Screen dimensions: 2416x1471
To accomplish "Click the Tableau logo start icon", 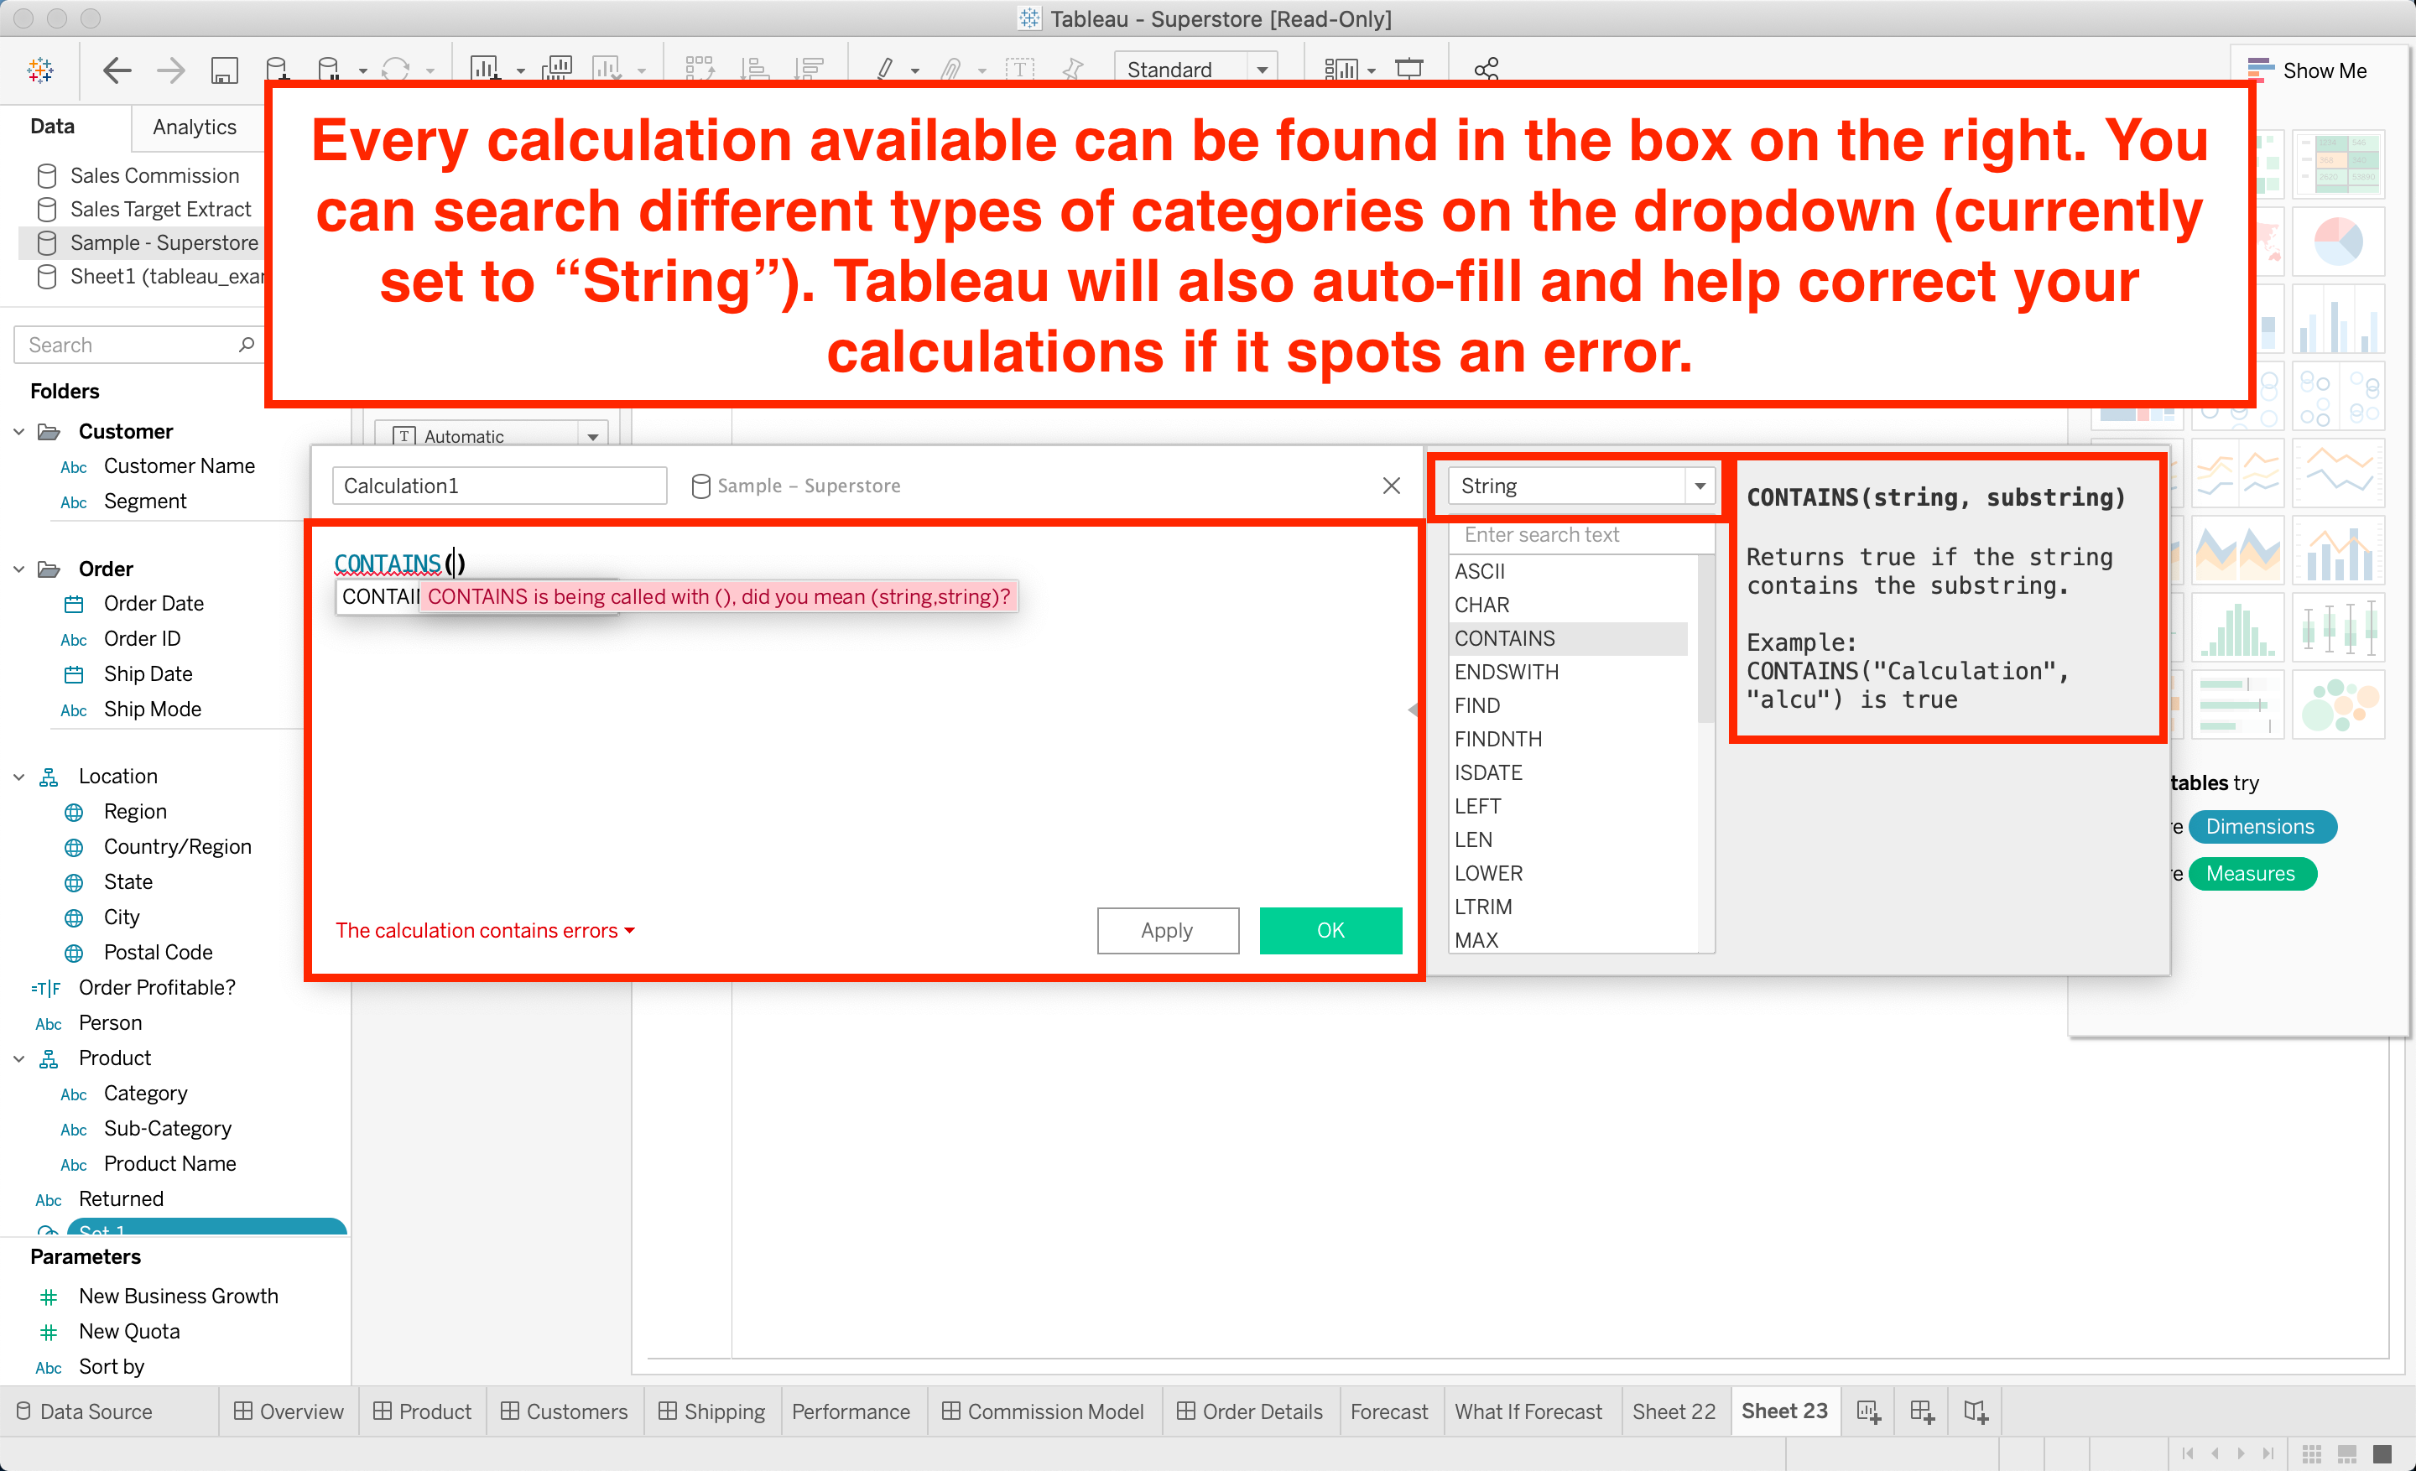I will click(40, 70).
